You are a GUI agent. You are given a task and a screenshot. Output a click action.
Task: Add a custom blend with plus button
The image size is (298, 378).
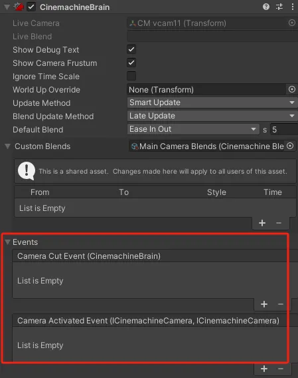pyautogui.click(x=262, y=223)
